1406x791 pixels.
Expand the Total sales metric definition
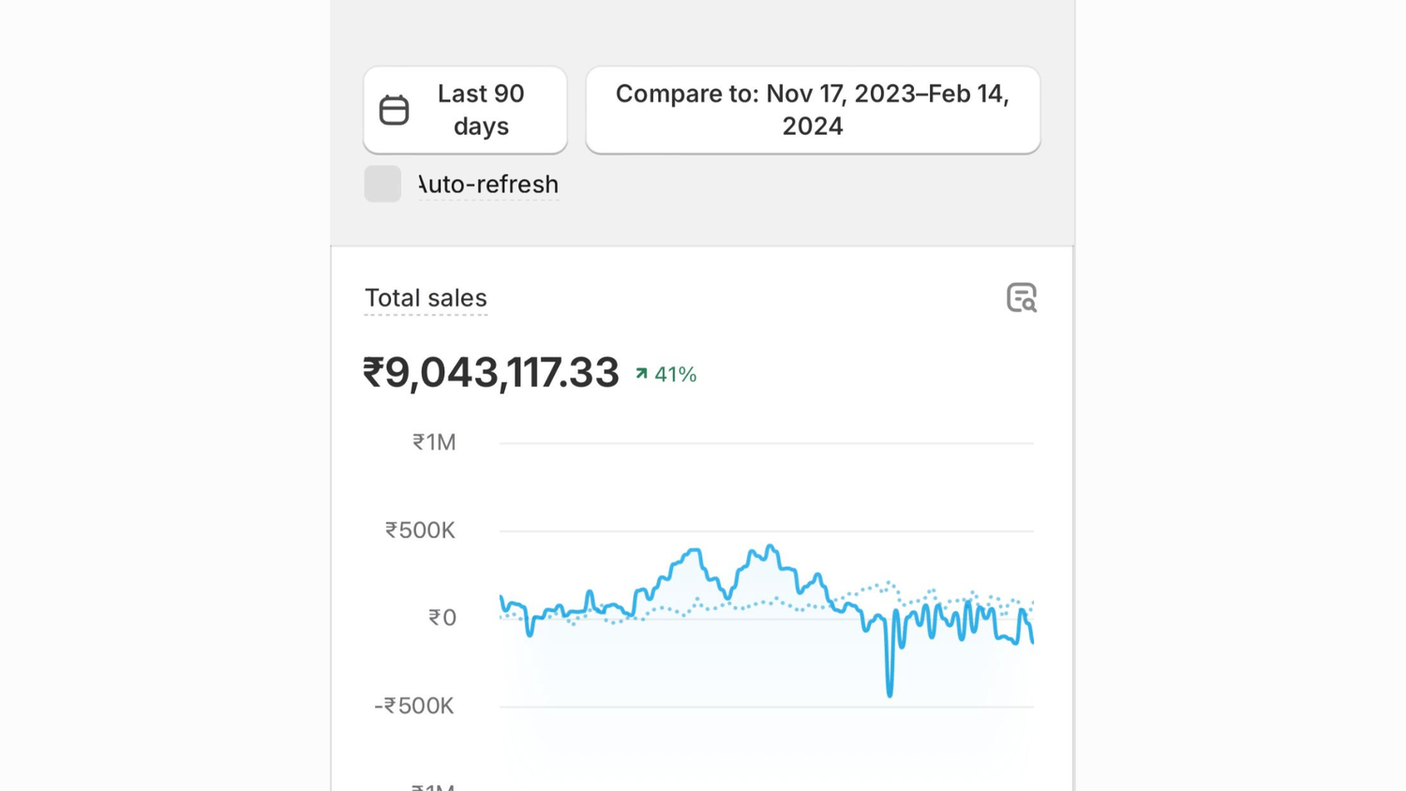pos(426,298)
